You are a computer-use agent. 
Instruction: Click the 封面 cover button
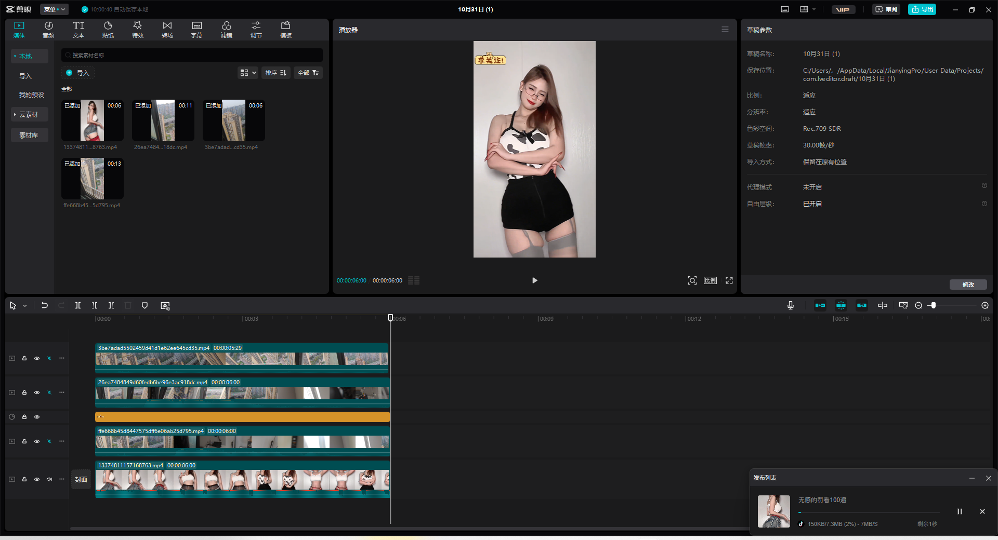pos(81,479)
